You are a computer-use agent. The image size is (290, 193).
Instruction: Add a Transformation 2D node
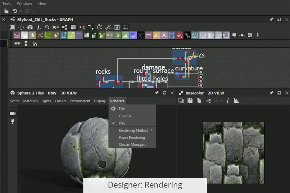point(172,35)
